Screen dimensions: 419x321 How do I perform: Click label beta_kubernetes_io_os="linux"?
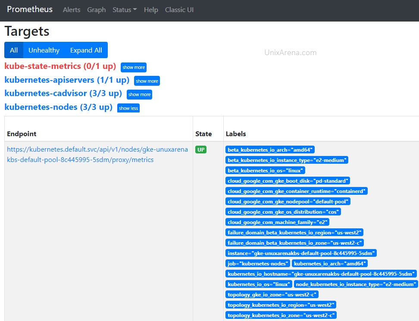(265, 171)
